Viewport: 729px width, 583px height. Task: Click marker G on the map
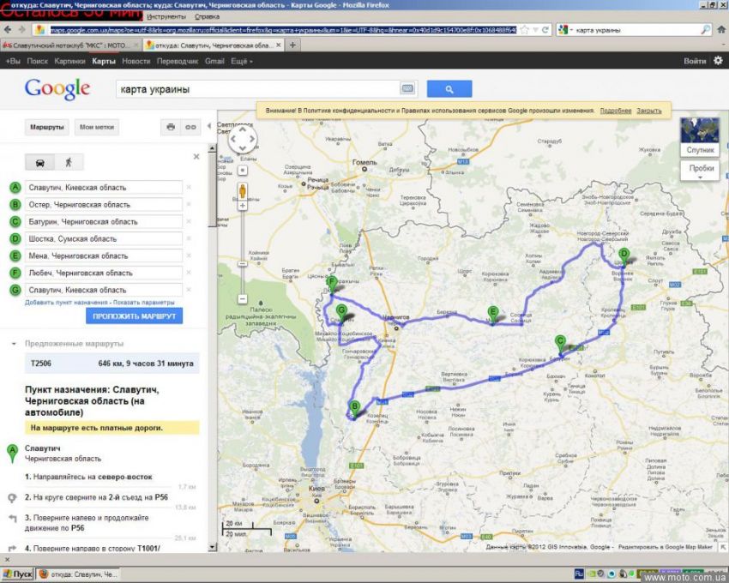click(341, 313)
